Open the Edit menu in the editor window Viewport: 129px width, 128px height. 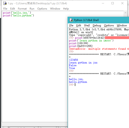coord(13,9)
